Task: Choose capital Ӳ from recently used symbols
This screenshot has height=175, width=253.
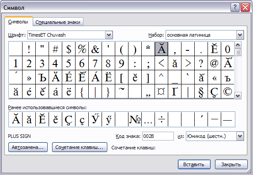Action: [95, 119]
